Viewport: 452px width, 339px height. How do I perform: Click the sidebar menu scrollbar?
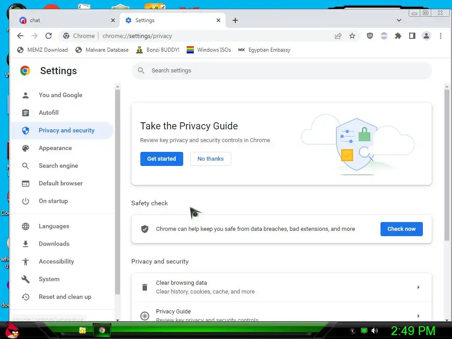point(117,192)
